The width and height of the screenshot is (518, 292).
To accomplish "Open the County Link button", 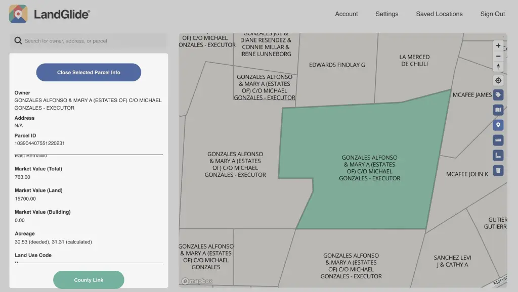I will pyautogui.click(x=89, y=280).
